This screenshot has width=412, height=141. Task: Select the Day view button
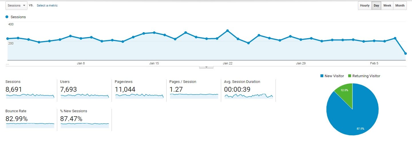376,5
